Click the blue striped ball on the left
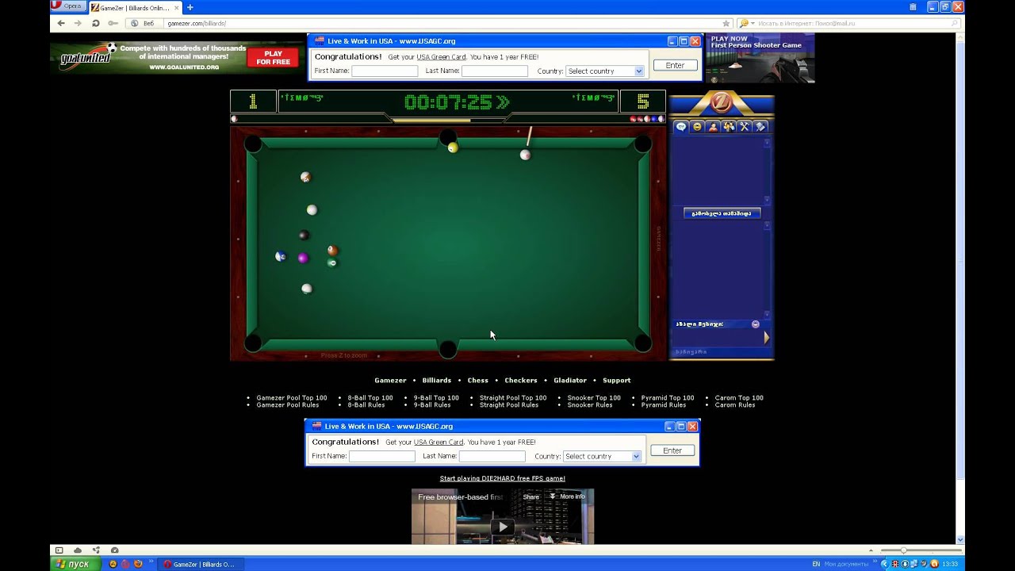Viewport: 1015px width, 571px height. pos(280,256)
